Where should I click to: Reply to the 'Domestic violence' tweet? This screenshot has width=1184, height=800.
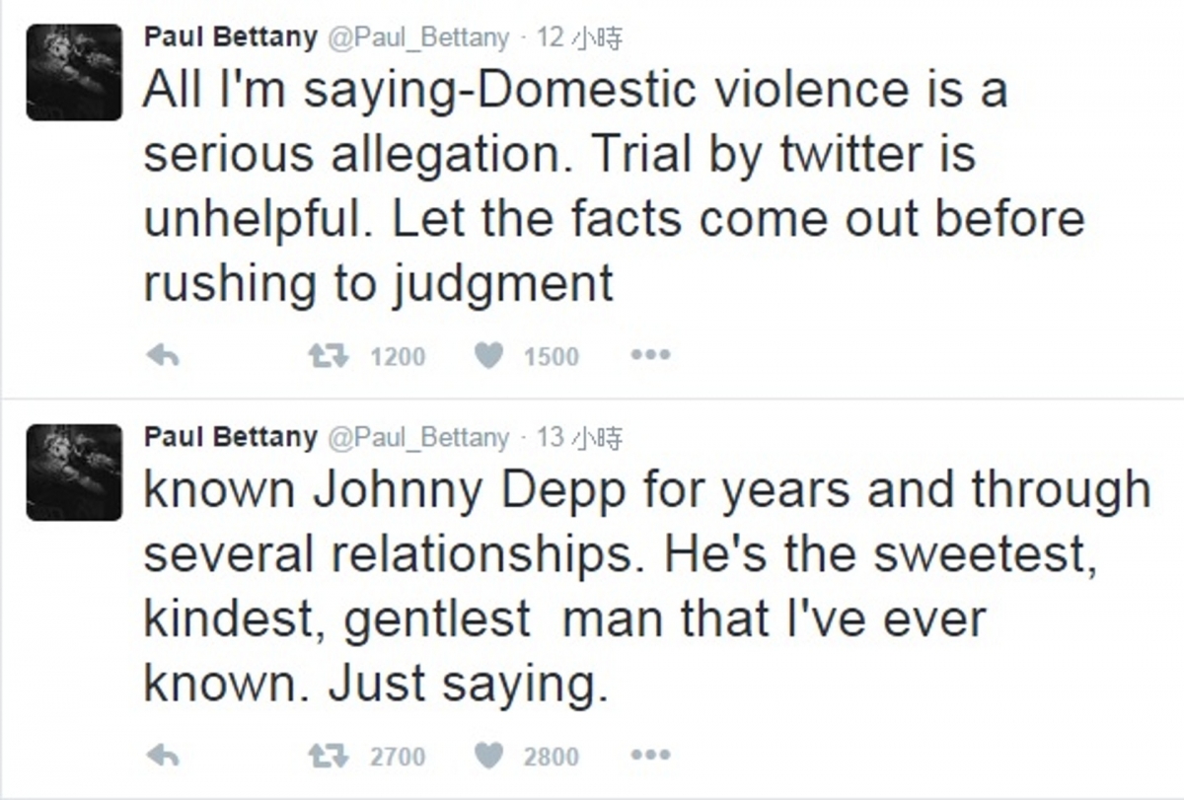point(162,356)
